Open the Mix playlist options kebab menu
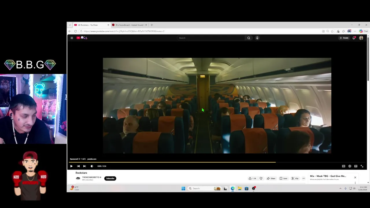Viewport: 370px width, 208px height. tap(355, 183)
